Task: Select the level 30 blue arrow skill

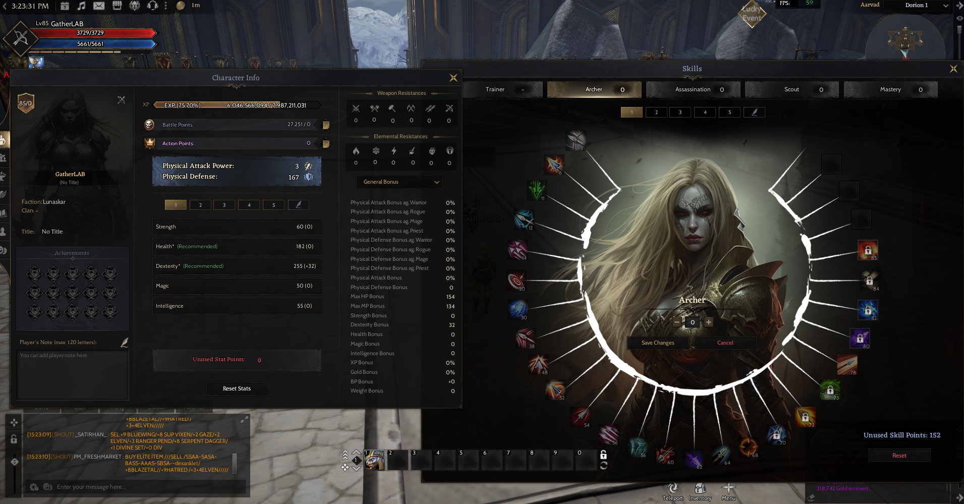Action: [518, 309]
